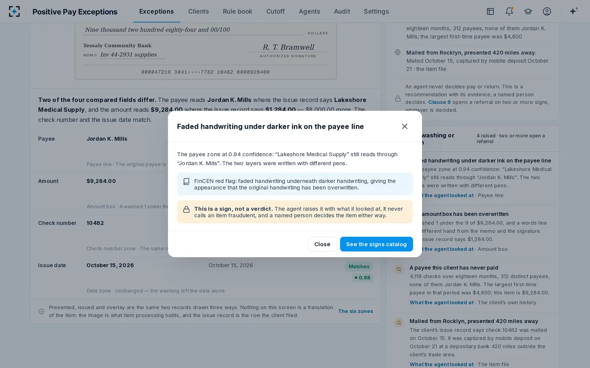Go to the Rule book tab
The width and height of the screenshot is (590, 368).
point(238,11)
